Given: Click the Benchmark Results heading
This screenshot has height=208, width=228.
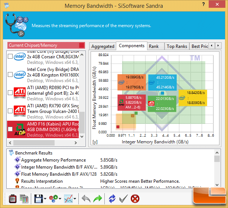Looking at the screenshot, I should point(34,153).
